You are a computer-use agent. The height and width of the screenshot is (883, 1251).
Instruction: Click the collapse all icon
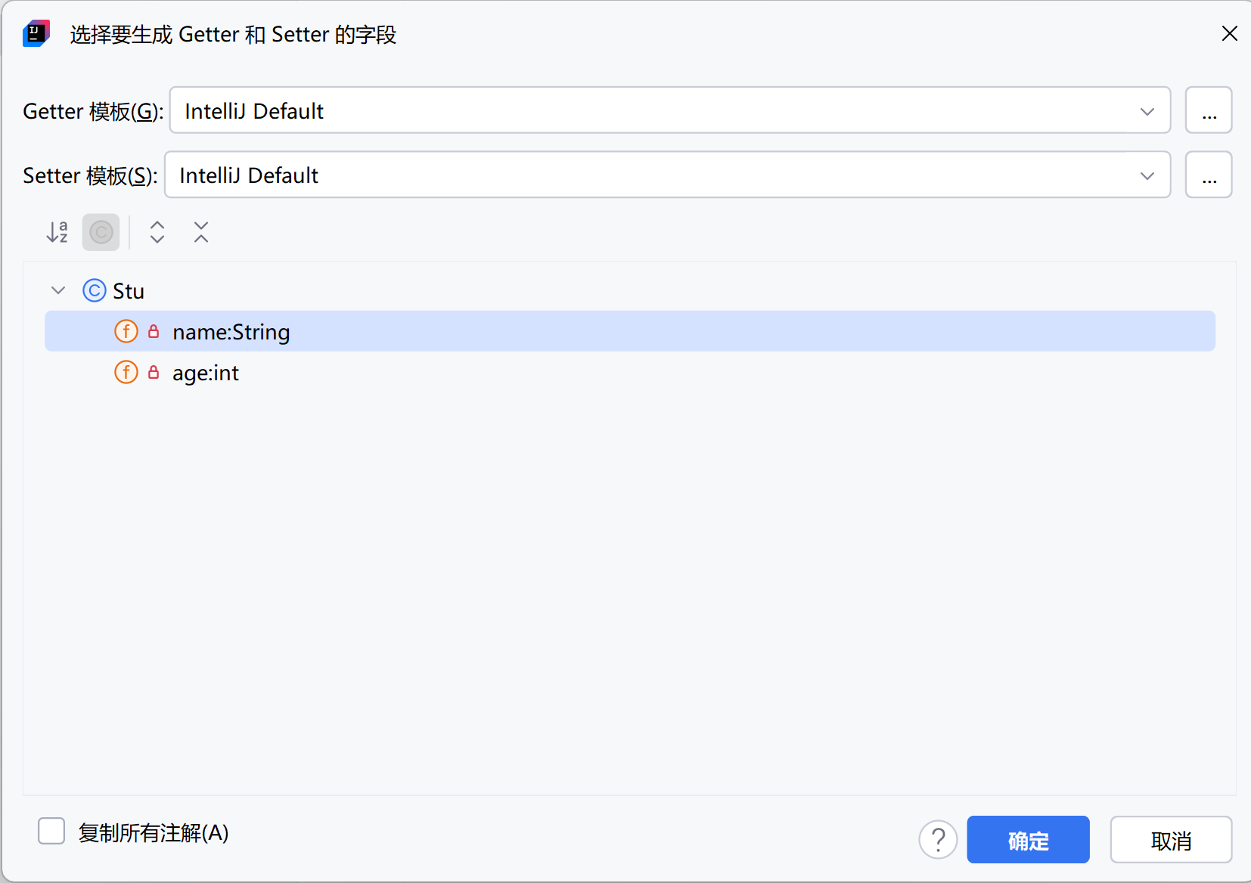[x=200, y=232]
